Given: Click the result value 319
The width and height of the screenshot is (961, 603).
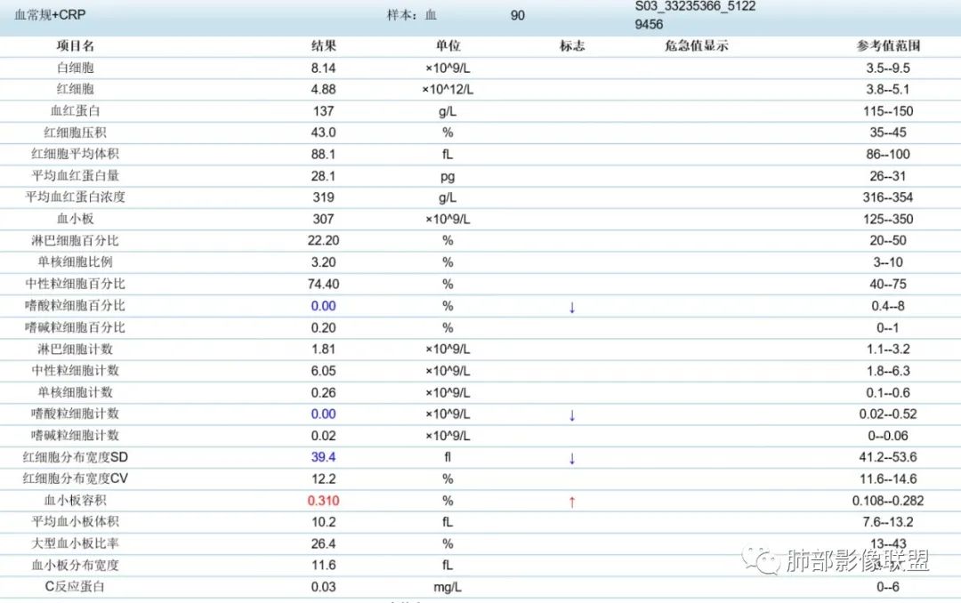Looking at the screenshot, I should point(324,197).
